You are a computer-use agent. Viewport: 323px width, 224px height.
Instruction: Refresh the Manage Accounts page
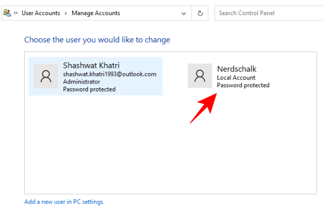[200, 13]
